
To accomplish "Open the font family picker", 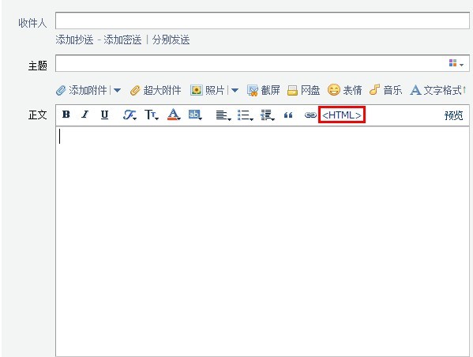I will (130, 115).
